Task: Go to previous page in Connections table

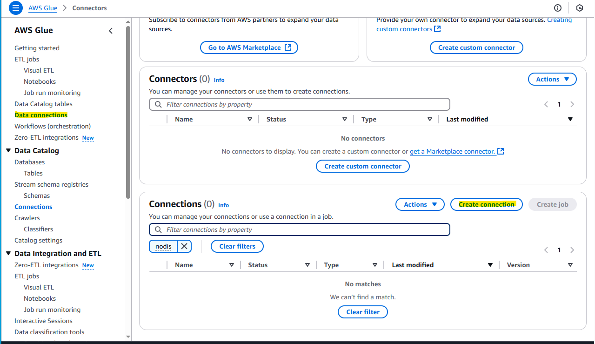Action: (x=546, y=250)
